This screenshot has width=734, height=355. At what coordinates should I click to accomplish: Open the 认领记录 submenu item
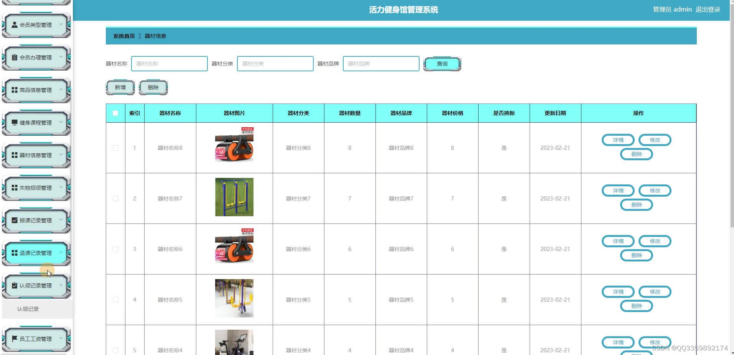tap(37, 309)
